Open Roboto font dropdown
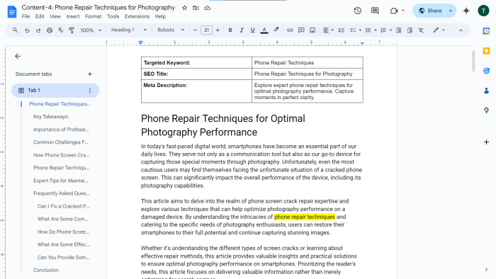Viewport: 496px width, 279px height. point(171,30)
